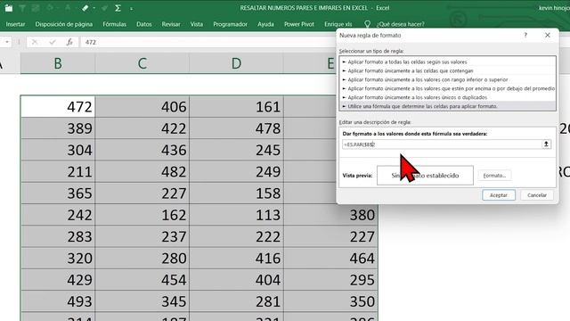Click cell containing 464
570x321 pixels.
pyautogui.click(x=330, y=258)
